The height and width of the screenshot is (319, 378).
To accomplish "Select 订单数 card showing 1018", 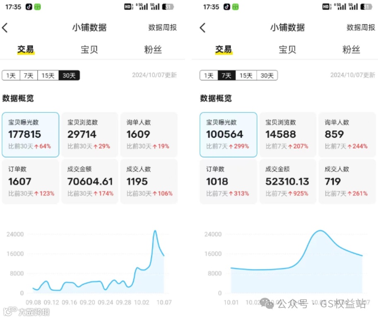I will tap(228, 182).
